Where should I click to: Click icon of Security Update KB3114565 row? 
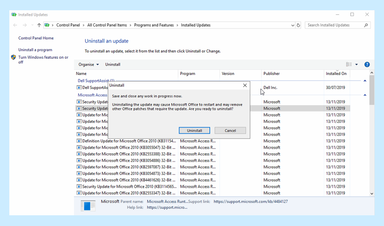pyautogui.click(x=79, y=186)
